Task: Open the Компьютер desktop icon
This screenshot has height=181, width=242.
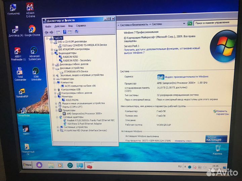Action: [x=13, y=9]
